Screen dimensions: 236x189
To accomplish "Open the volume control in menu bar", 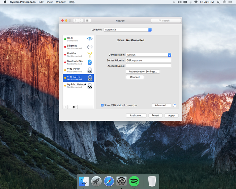I will (179, 2).
